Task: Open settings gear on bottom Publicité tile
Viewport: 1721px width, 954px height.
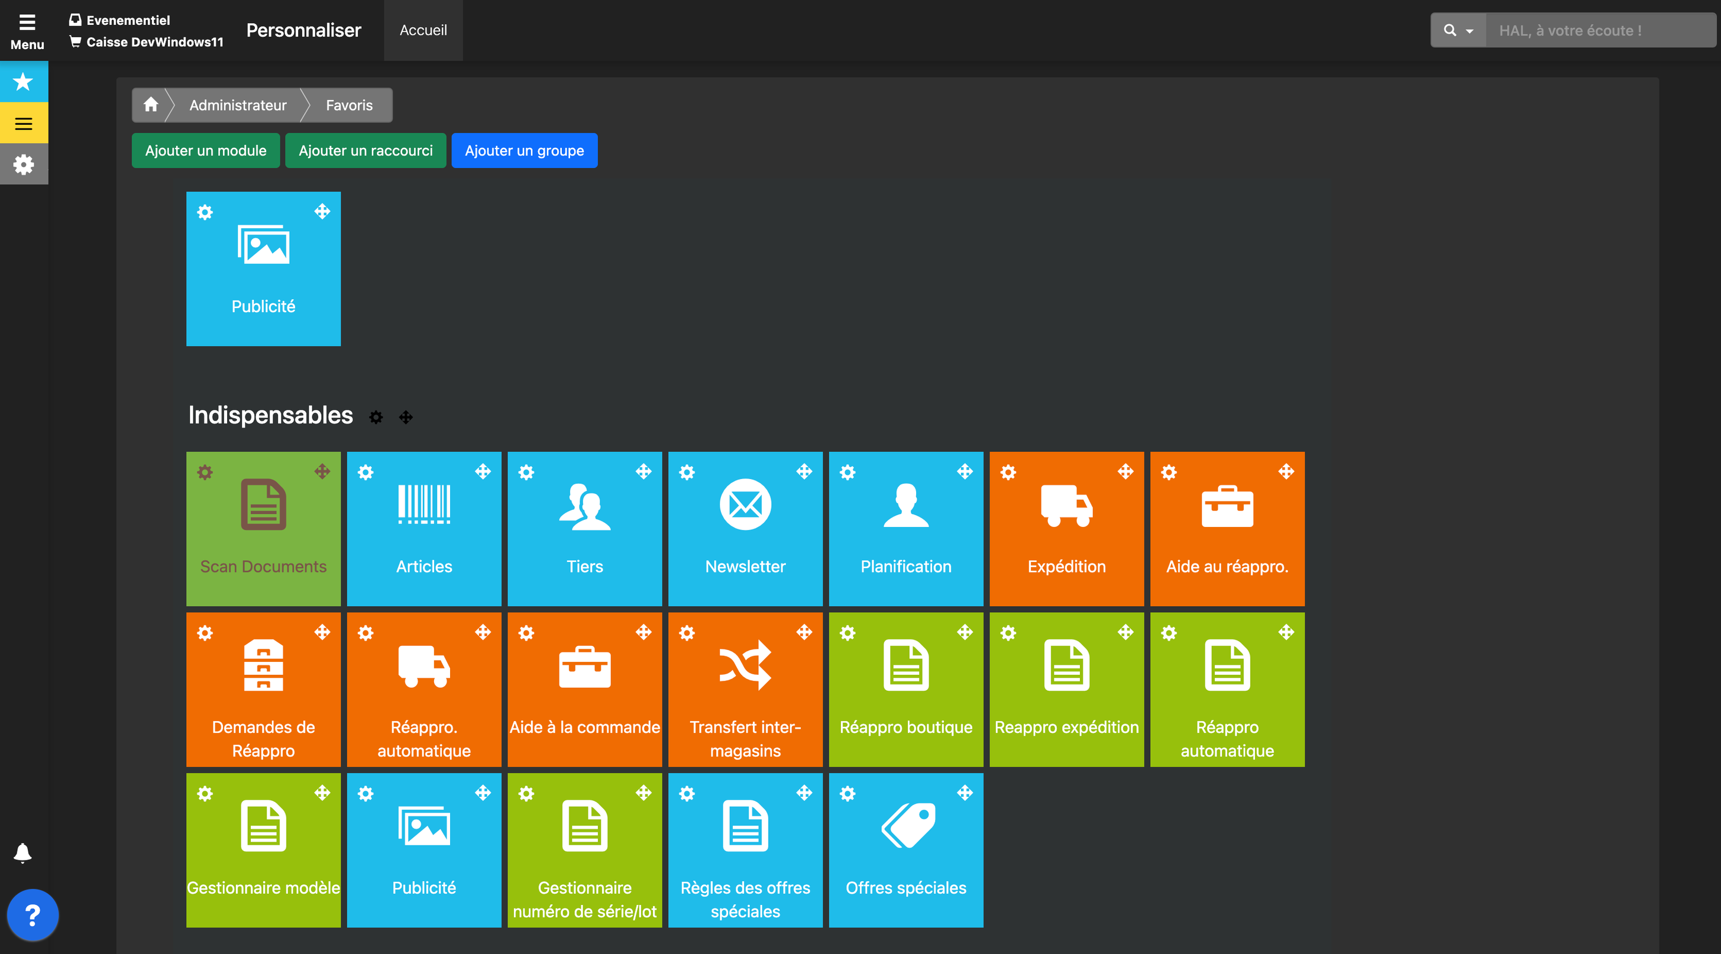Action: (365, 794)
